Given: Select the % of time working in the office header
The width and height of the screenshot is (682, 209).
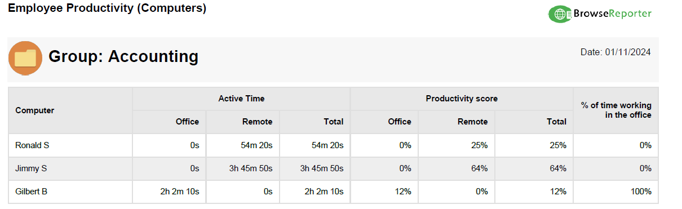Looking at the screenshot, I should click(615, 110).
